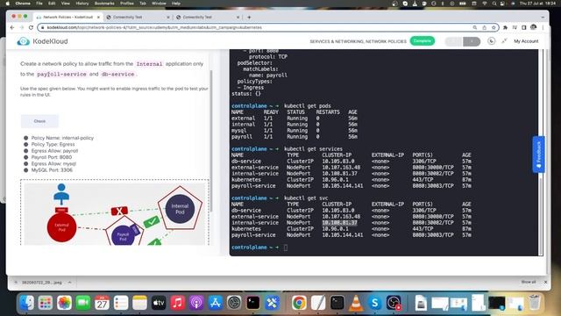The image size is (561, 316).
Task: Open the share icon in the address bar
Action: [x=485, y=27]
